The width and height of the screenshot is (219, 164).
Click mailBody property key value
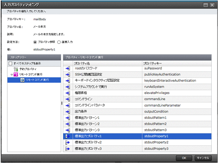40,19
